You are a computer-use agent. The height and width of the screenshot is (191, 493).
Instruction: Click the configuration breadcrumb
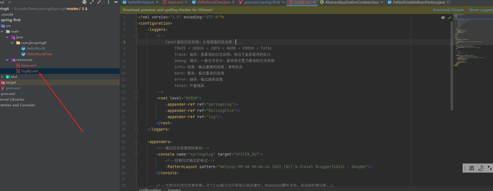point(150,189)
